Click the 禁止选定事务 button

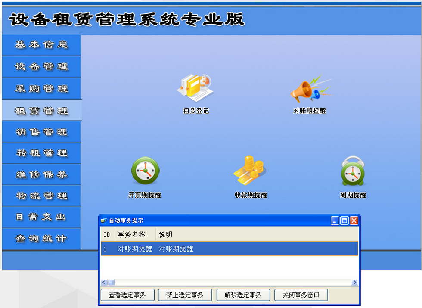coord(185,295)
